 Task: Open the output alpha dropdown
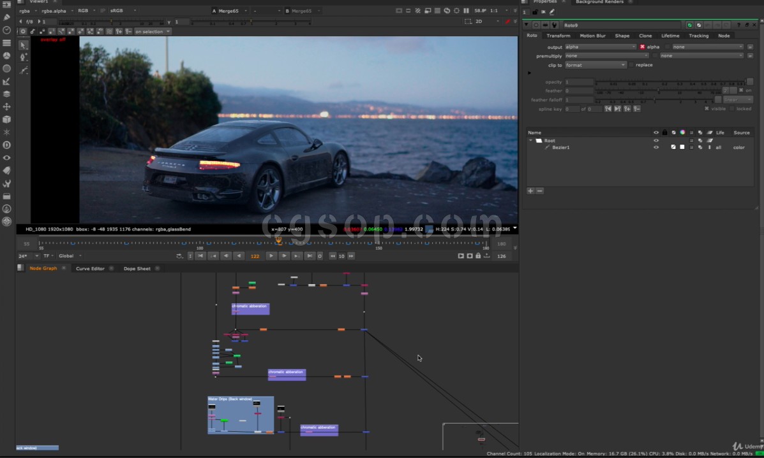(x=599, y=47)
